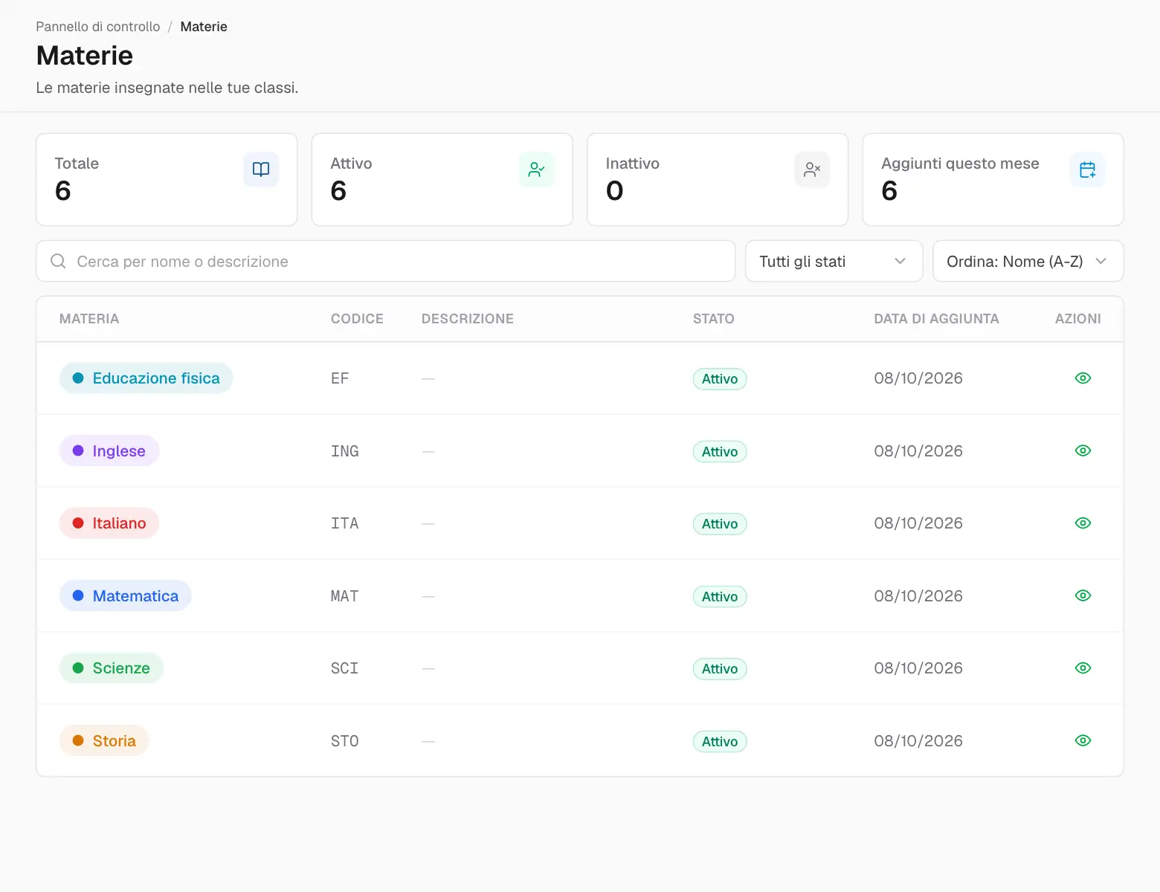Click the CODICE column header

click(357, 319)
